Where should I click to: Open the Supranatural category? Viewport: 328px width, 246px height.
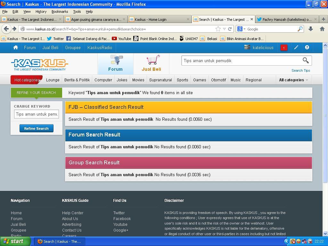[160, 80]
